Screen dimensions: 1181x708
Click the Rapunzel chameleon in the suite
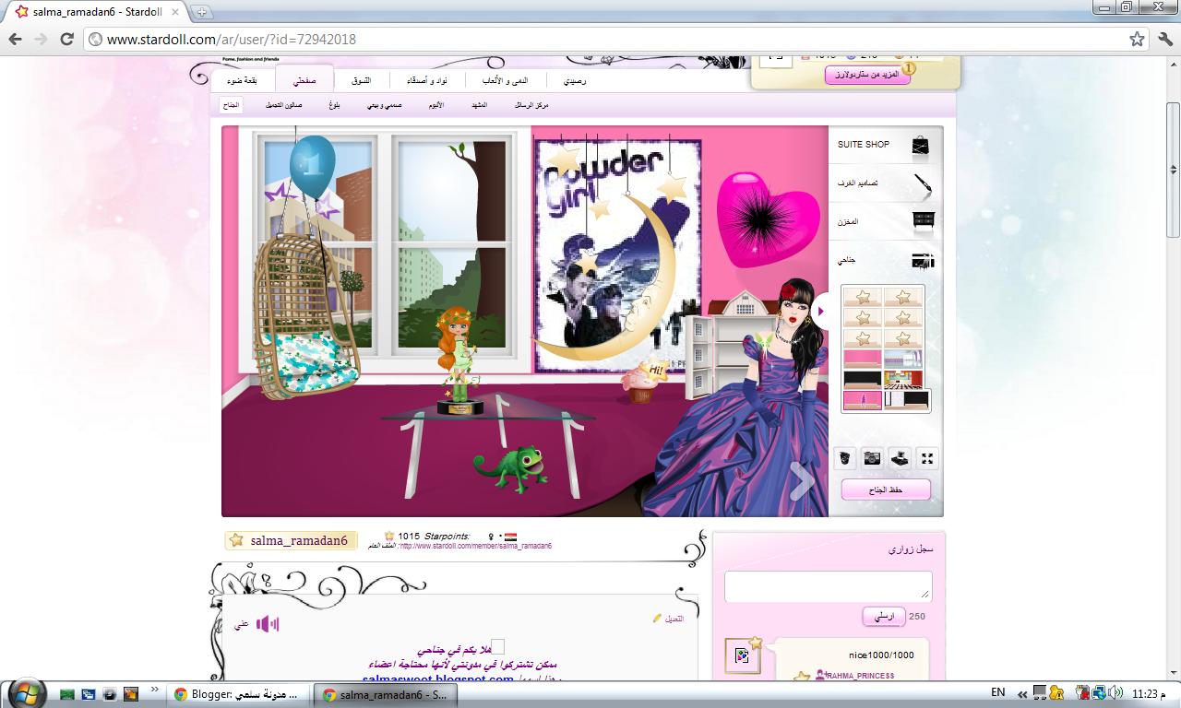(x=510, y=468)
